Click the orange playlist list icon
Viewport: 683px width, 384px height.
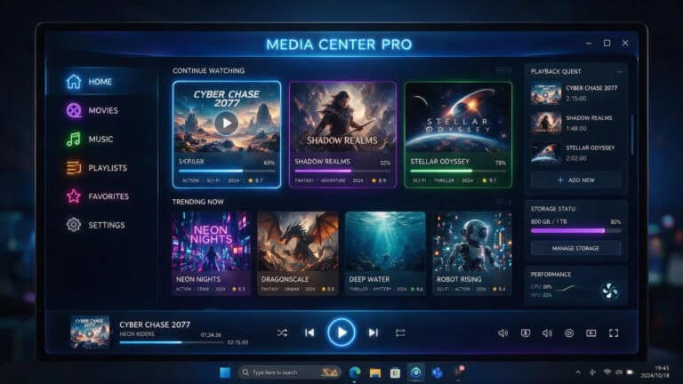click(x=74, y=168)
